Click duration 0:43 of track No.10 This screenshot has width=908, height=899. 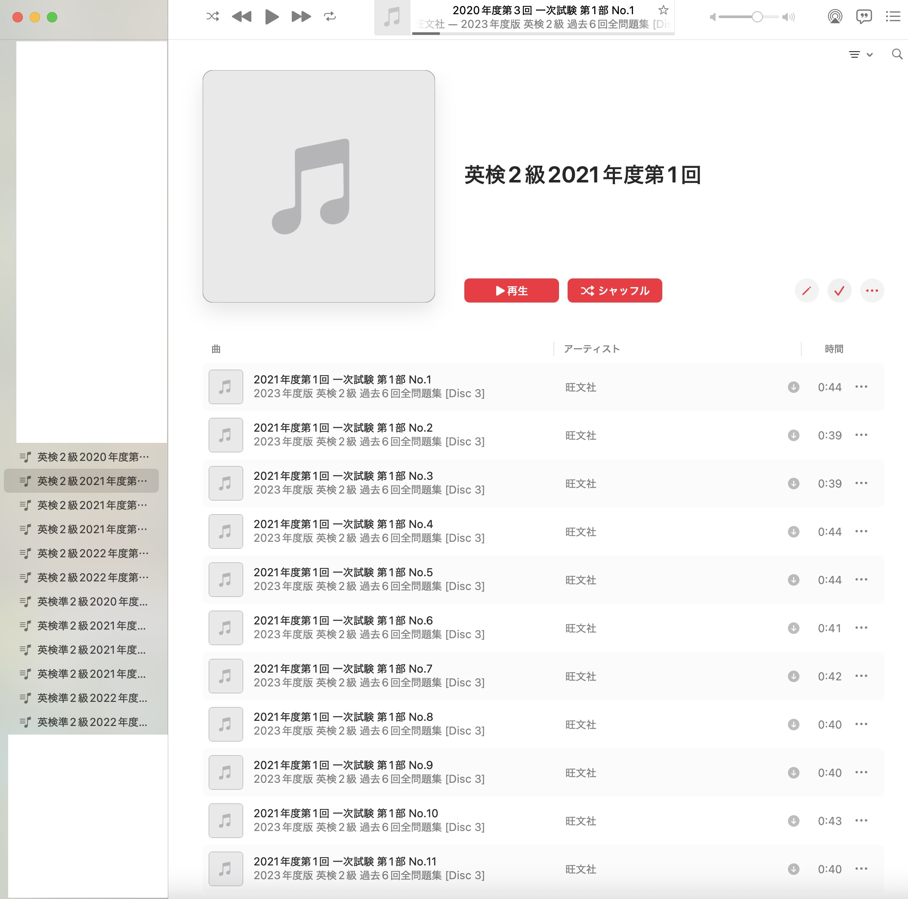830,821
